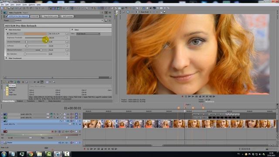Image resolution: width=279 pixels, height=157 pixels.
Task: Arm the audio track for record
Action: [x=52, y=132]
